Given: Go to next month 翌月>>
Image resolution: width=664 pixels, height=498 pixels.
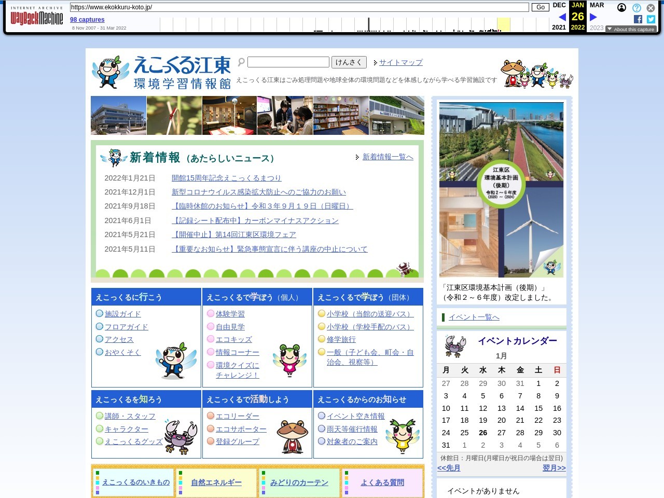Looking at the screenshot, I should tap(554, 468).
